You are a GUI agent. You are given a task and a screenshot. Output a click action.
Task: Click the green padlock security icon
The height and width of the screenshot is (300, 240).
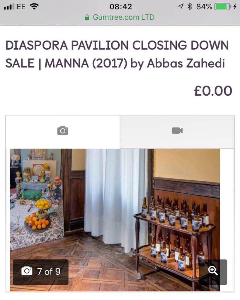87,17
